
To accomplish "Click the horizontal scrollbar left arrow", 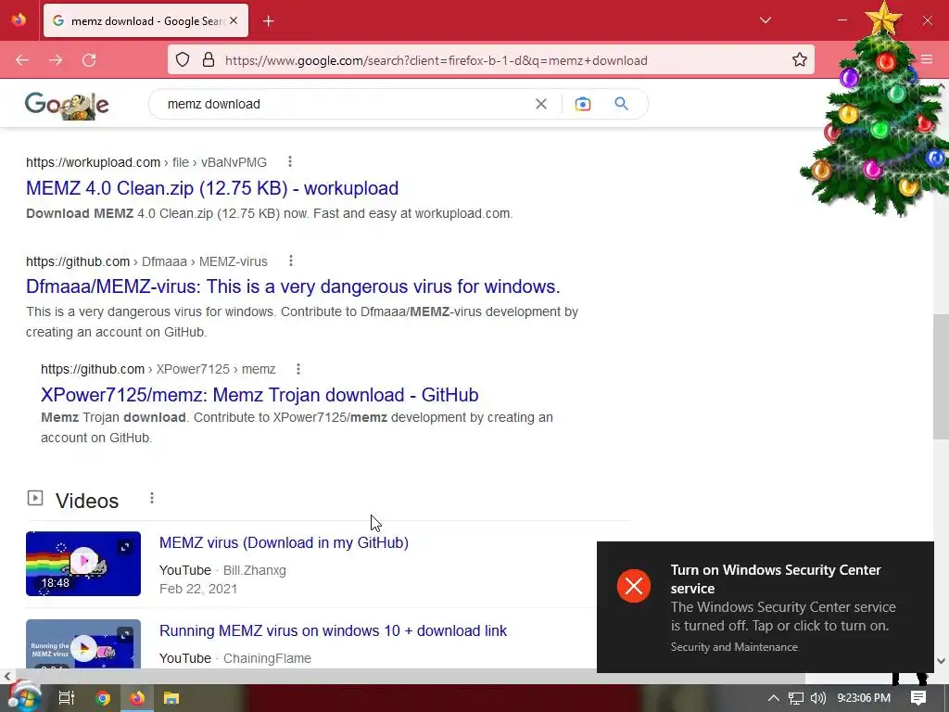I will pos(6,676).
